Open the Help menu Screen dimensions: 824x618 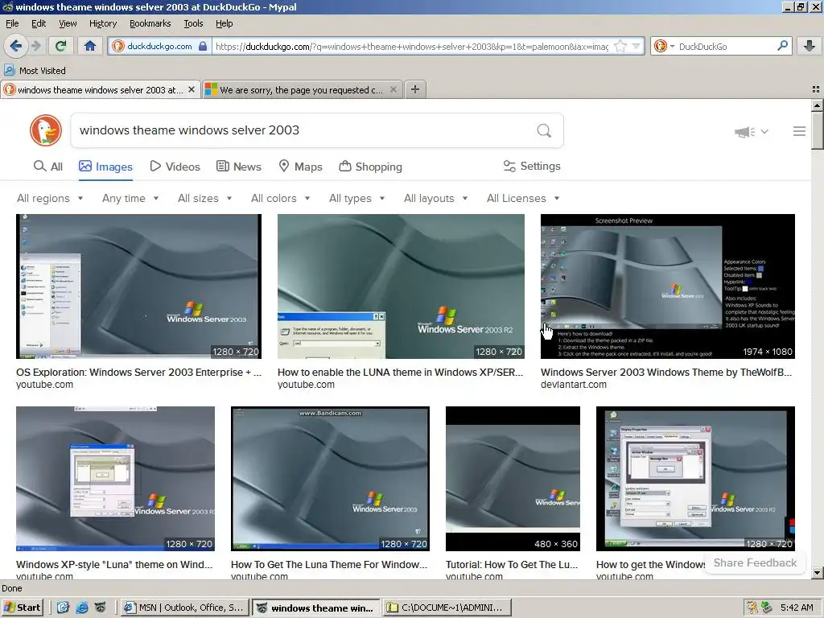[x=224, y=23]
